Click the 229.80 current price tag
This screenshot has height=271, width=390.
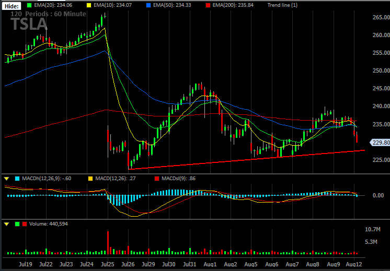(x=380, y=143)
